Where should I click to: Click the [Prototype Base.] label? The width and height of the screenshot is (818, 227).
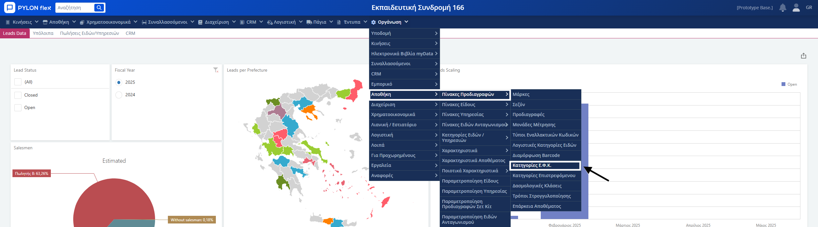pyautogui.click(x=755, y=8)
